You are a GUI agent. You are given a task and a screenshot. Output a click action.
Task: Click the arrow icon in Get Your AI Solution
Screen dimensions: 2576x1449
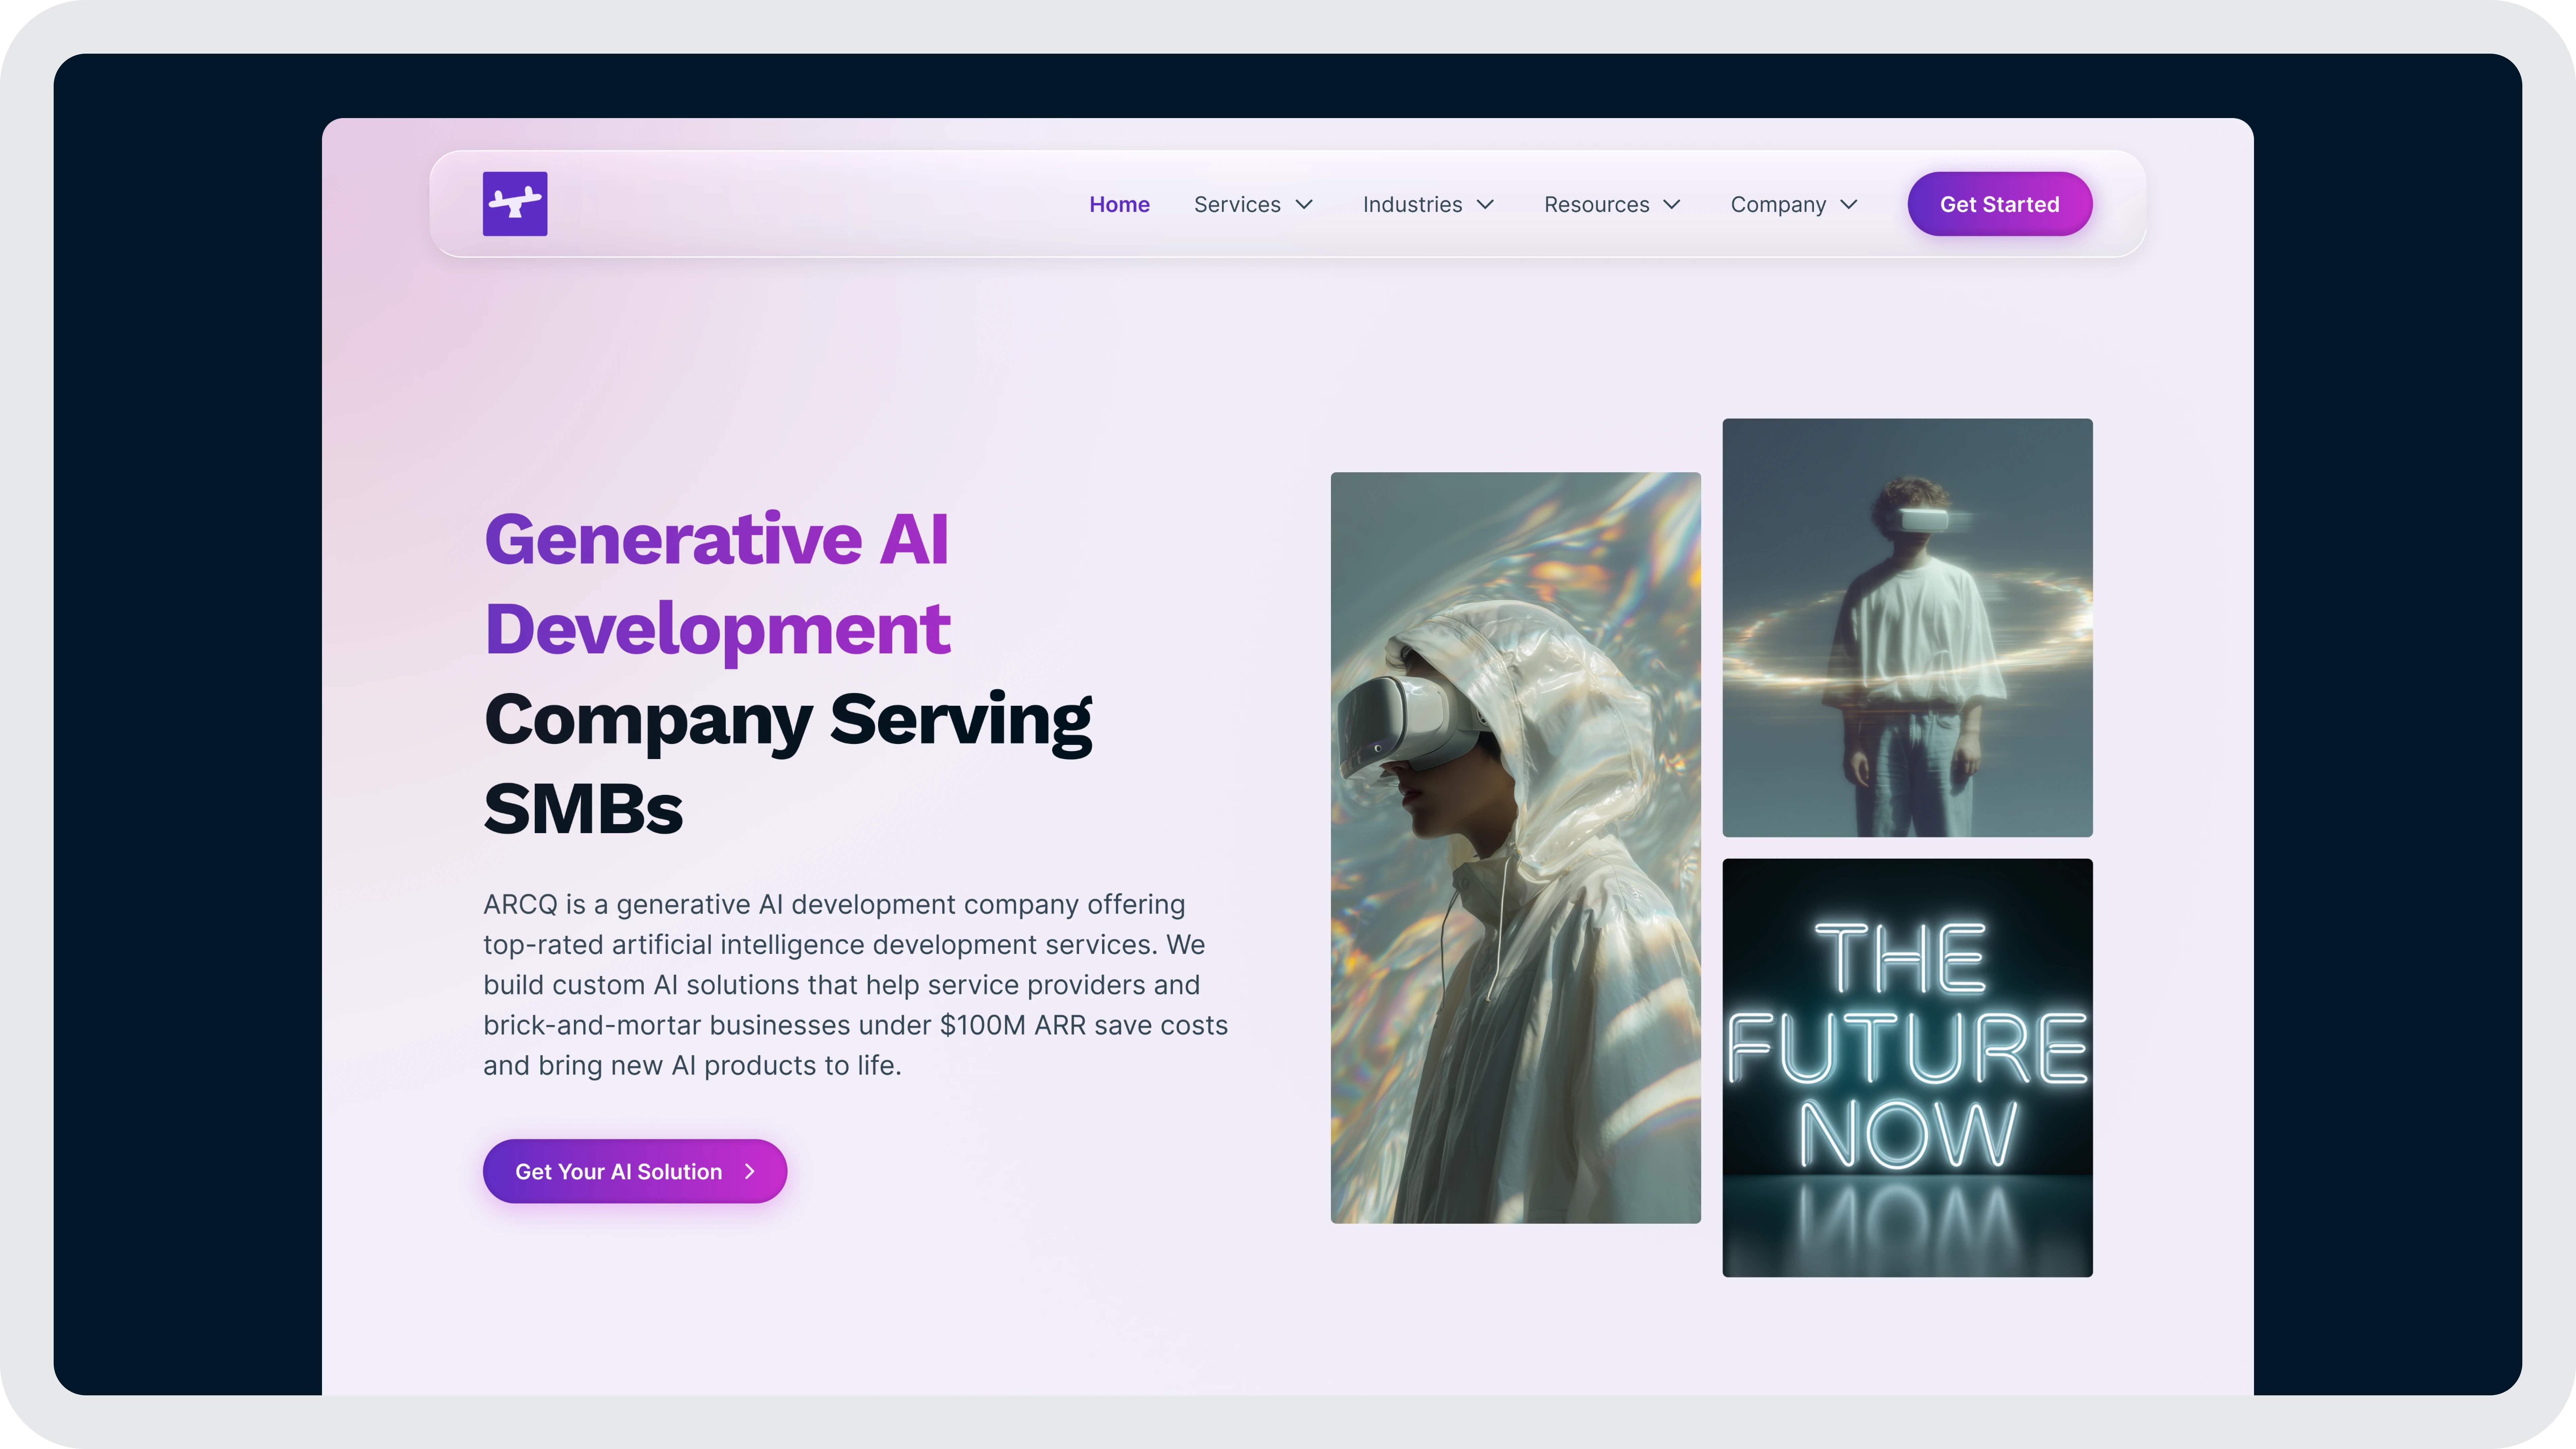[750, 1171]
